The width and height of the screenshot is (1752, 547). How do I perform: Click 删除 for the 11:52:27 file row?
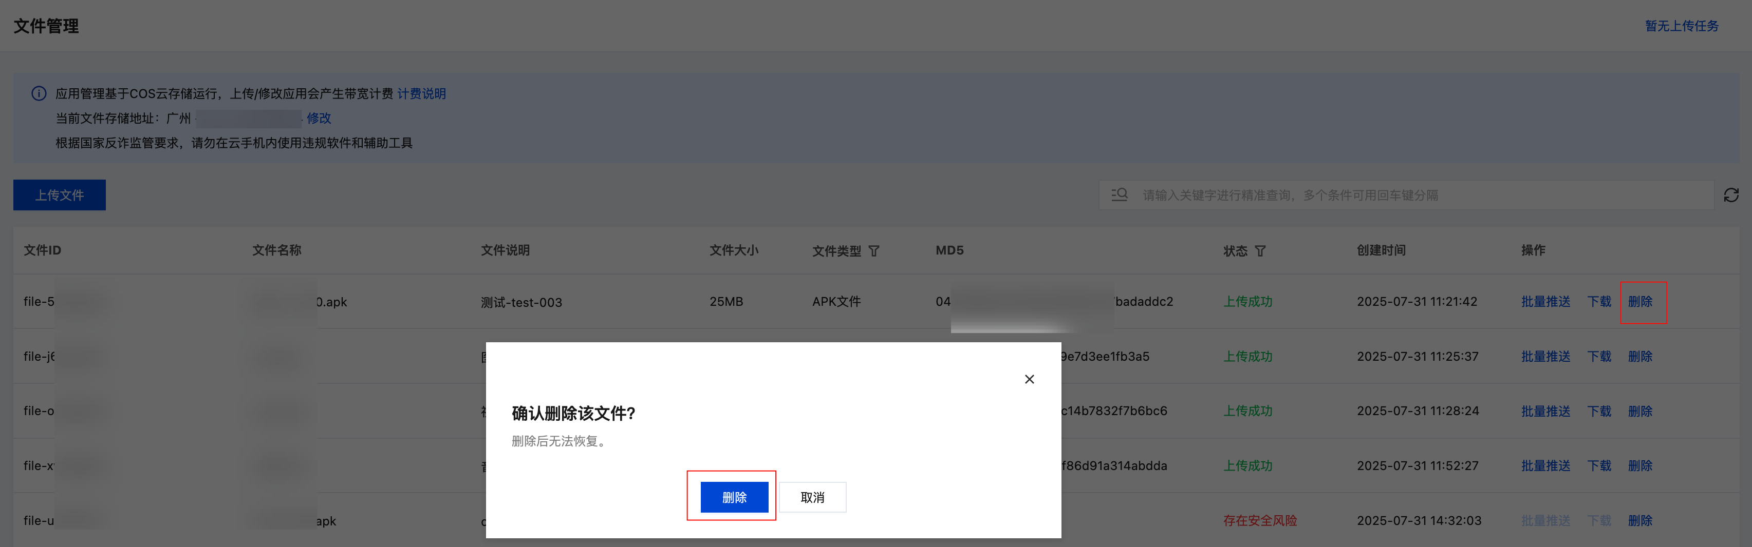click(1640, 465)
